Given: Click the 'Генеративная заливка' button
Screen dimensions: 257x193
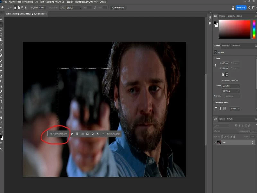Looking at the screenshot, I should pyautogui.click(x=59, y=134).
